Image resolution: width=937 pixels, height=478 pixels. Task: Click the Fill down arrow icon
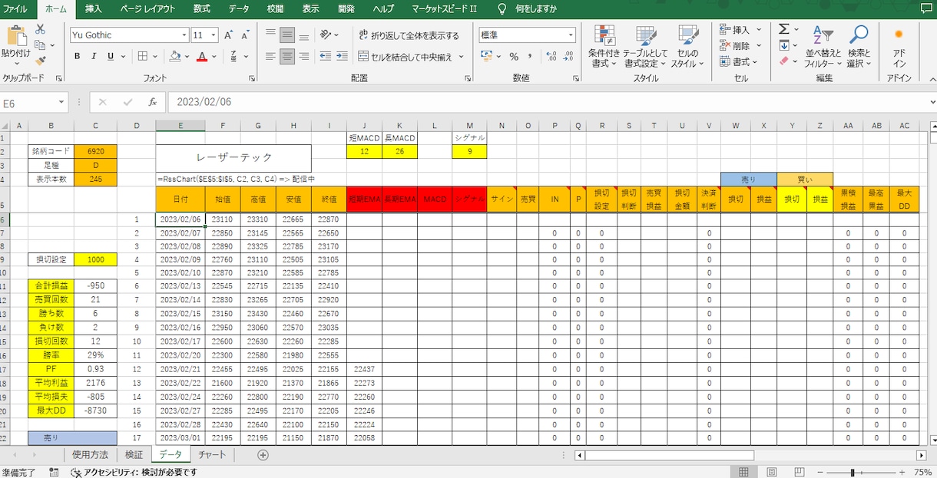(783, 45)
